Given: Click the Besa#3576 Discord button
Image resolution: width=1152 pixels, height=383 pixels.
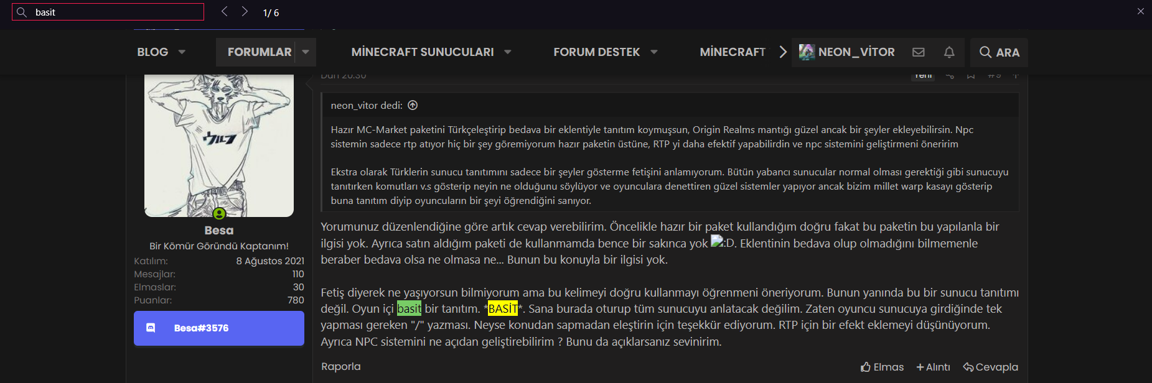Looking at the screenshot, I should pyautogui.click(x=219, y=328).
